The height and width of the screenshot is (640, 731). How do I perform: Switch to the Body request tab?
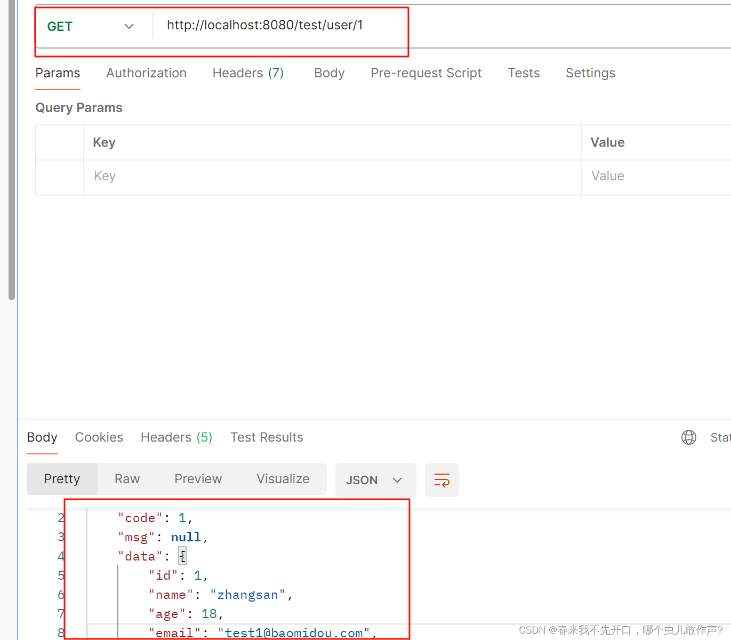[329, 73]
